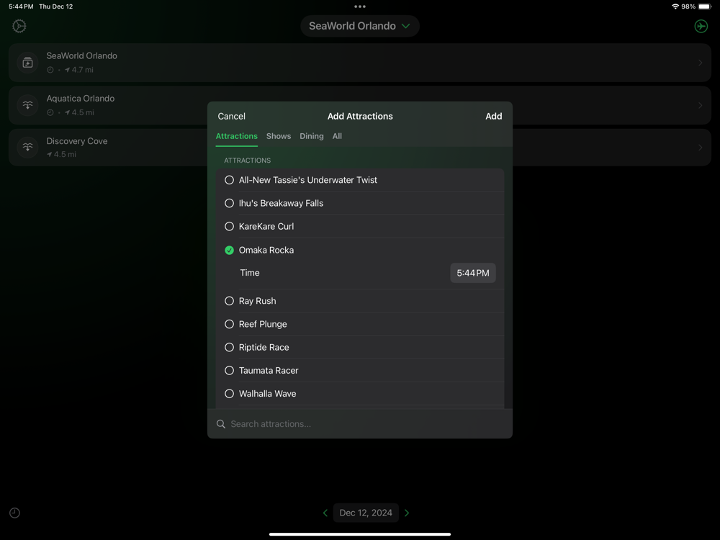Open the clock history icon at bottom left

(14, 513)
